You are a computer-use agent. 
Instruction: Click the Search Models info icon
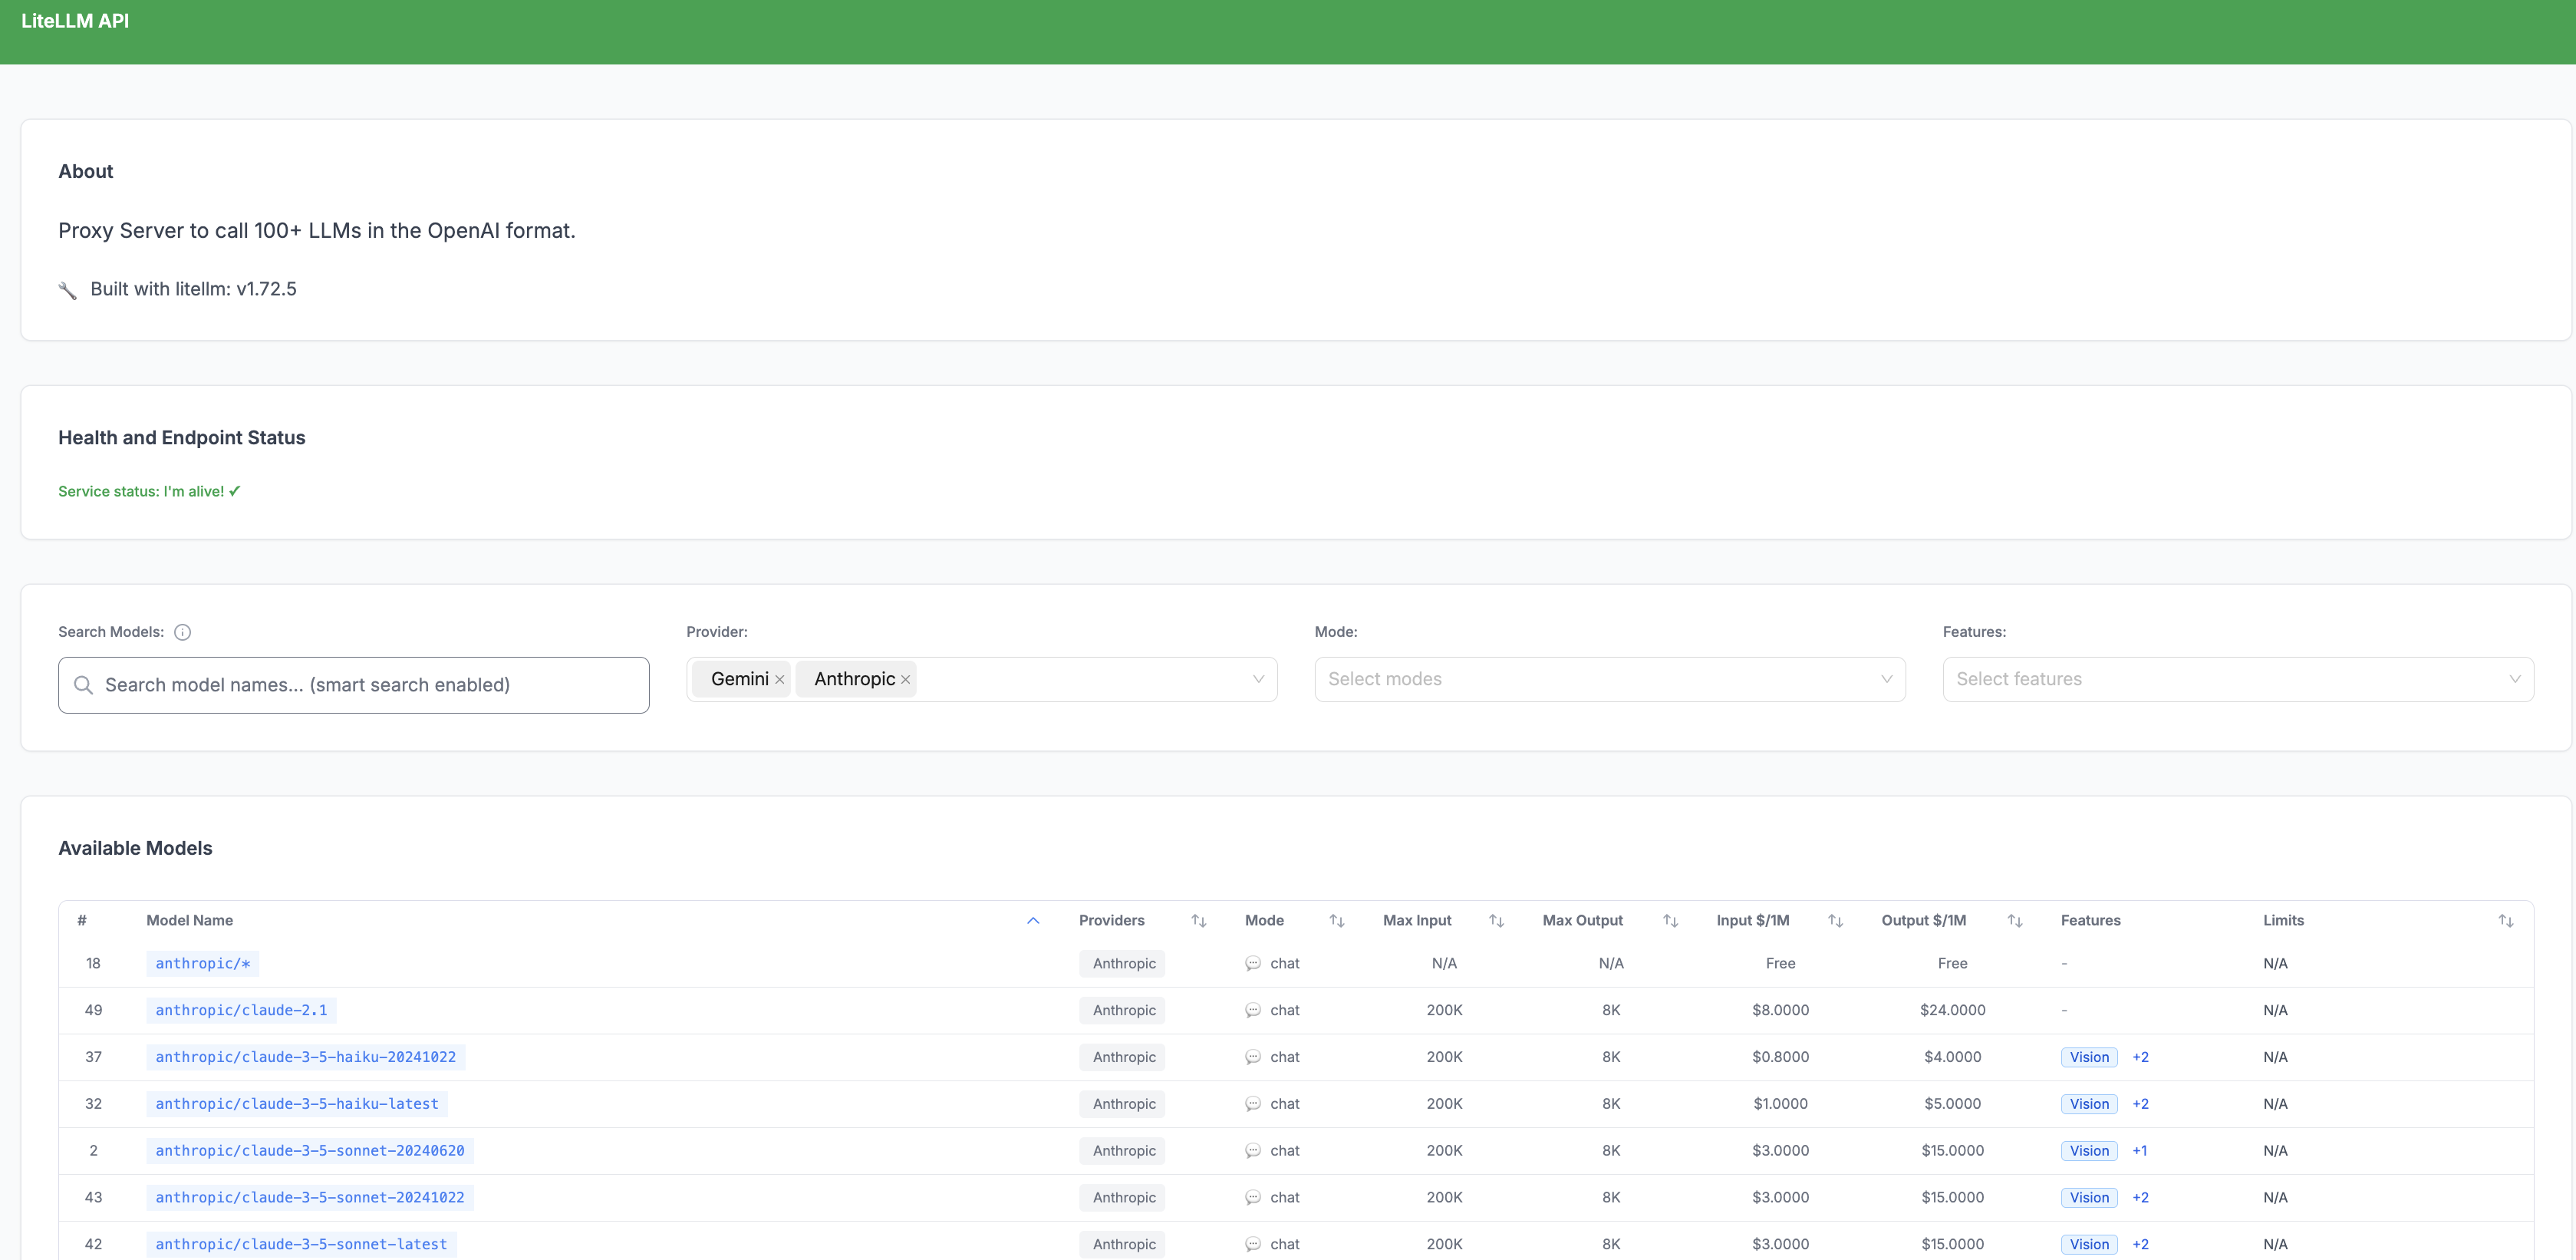pyautogui.click(x=182, y=632)
